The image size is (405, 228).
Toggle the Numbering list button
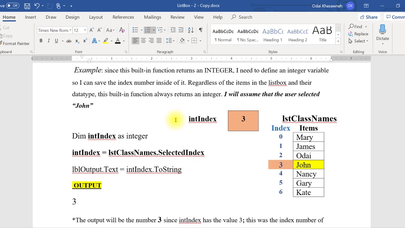pyautogui.click(x=147, y=30)
